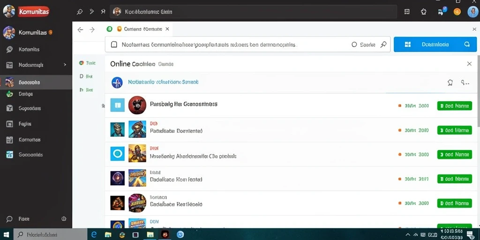Open the grid icon in the top-right dark bar
Screen dimensions: 480x240
point(407,12)
